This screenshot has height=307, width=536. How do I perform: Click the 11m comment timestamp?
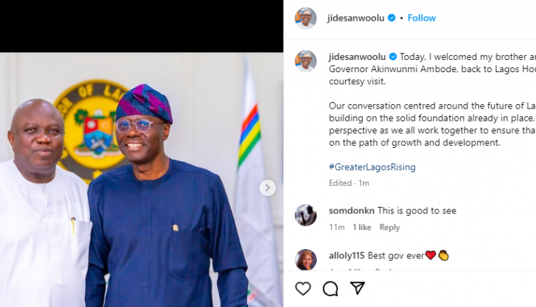point(337,228)
